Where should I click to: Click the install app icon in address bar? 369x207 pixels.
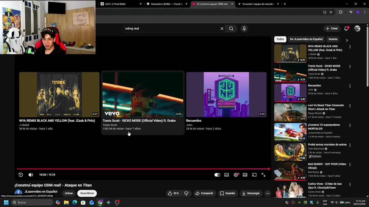click(x=325, y=12)
